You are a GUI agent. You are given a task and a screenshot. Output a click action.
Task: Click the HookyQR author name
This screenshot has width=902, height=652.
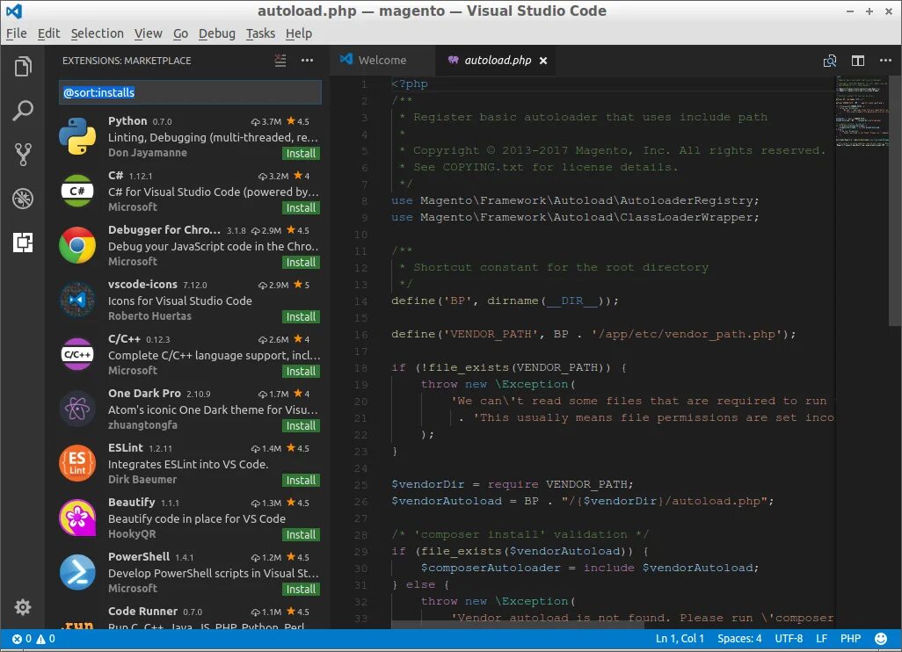click(x=132, y=534)
